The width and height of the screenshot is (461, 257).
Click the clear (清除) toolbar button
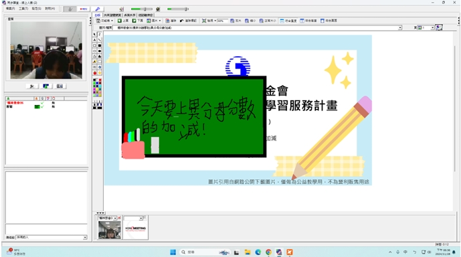(x=171, y=21)
